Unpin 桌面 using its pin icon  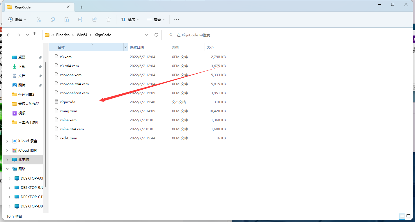click(40, 58)
